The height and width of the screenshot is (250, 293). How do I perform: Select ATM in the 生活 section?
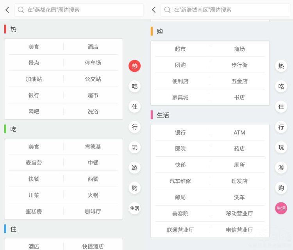[239, 133]
